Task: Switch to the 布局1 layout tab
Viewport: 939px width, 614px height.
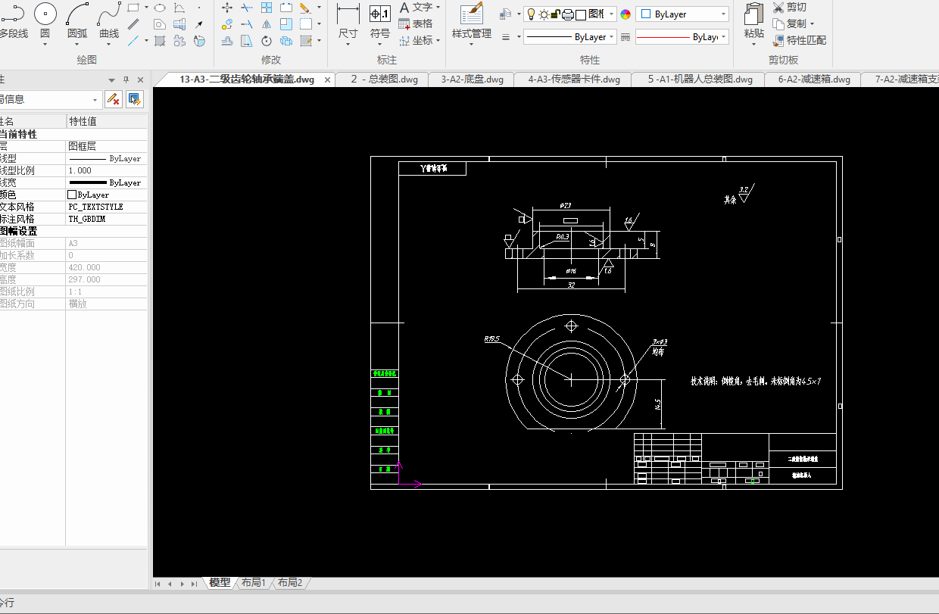Action: click(253, 583)
